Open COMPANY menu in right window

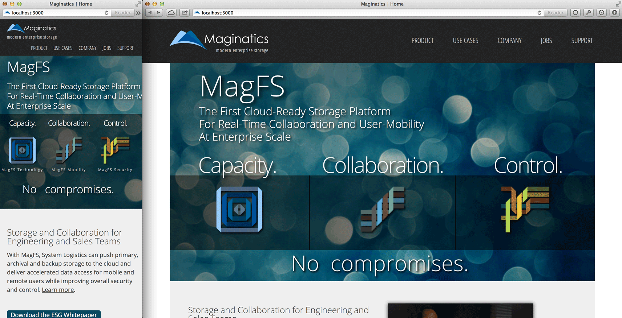pyautogui.click(x=509, y=41)
